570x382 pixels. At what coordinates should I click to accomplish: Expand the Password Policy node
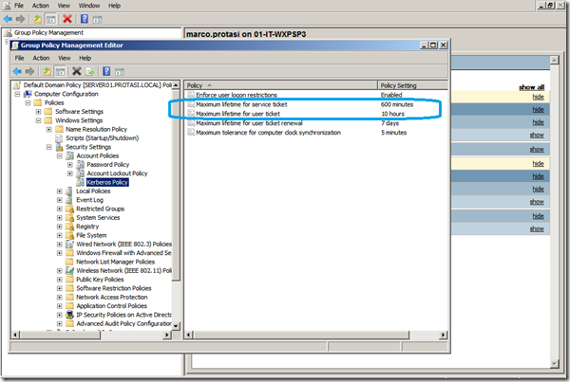pos(69,165)
